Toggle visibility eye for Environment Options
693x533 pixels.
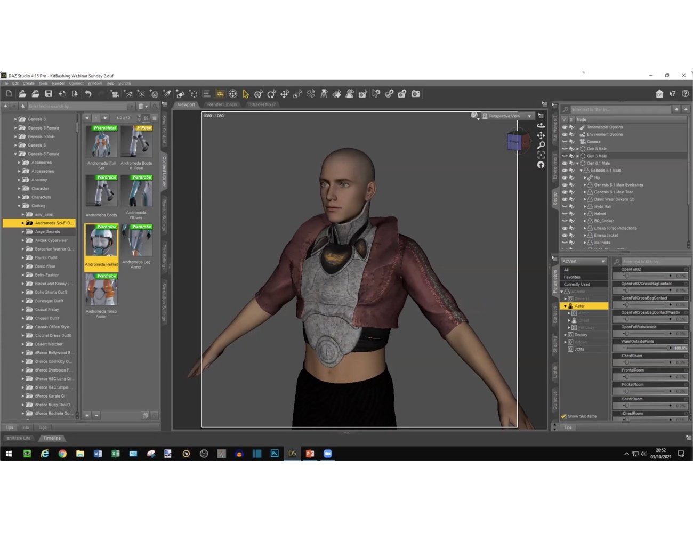tap(565, 134)
